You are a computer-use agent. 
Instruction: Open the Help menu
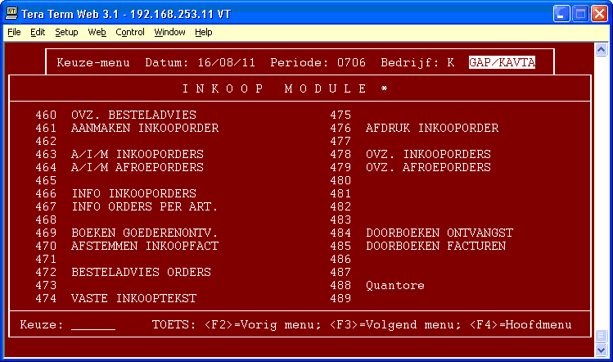(203, 32)
